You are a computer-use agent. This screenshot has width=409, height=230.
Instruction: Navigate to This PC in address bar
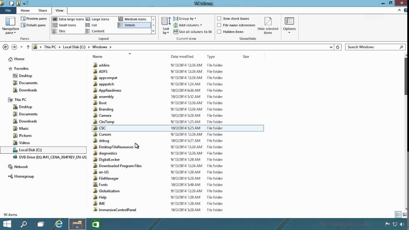tap(50, 47)
